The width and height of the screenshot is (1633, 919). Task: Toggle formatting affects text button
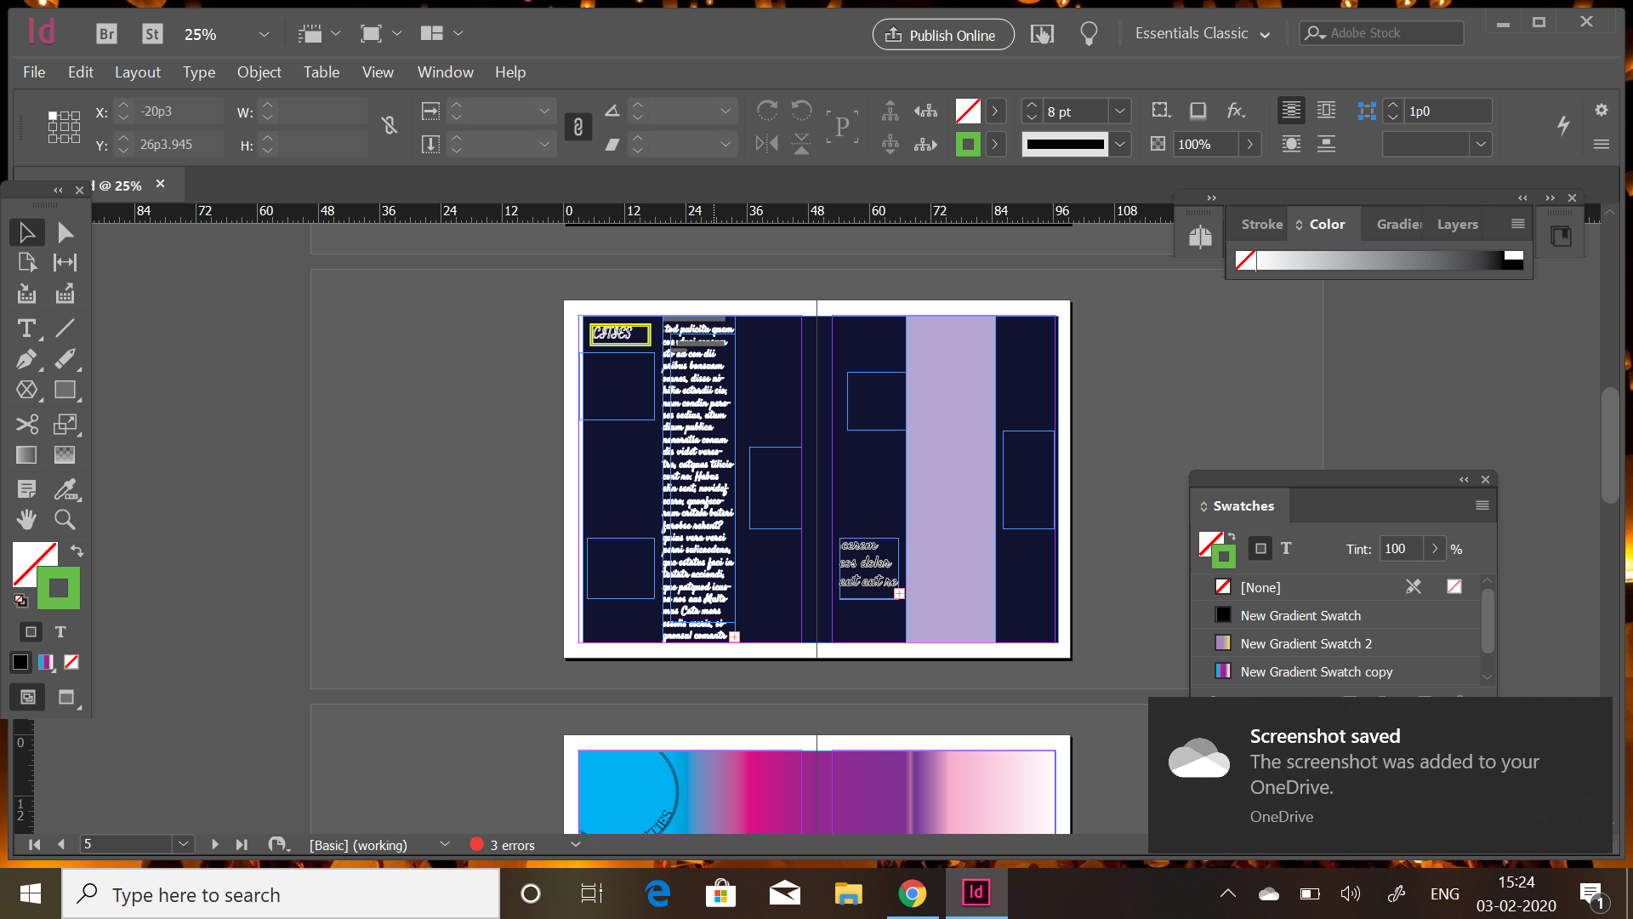point(60,632)
